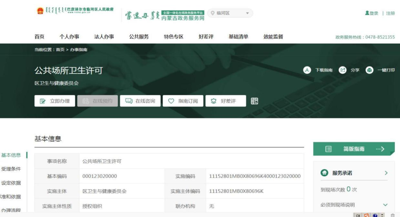Expand the 服务承诺 arrow
The image size is (400, 217).
386,173
